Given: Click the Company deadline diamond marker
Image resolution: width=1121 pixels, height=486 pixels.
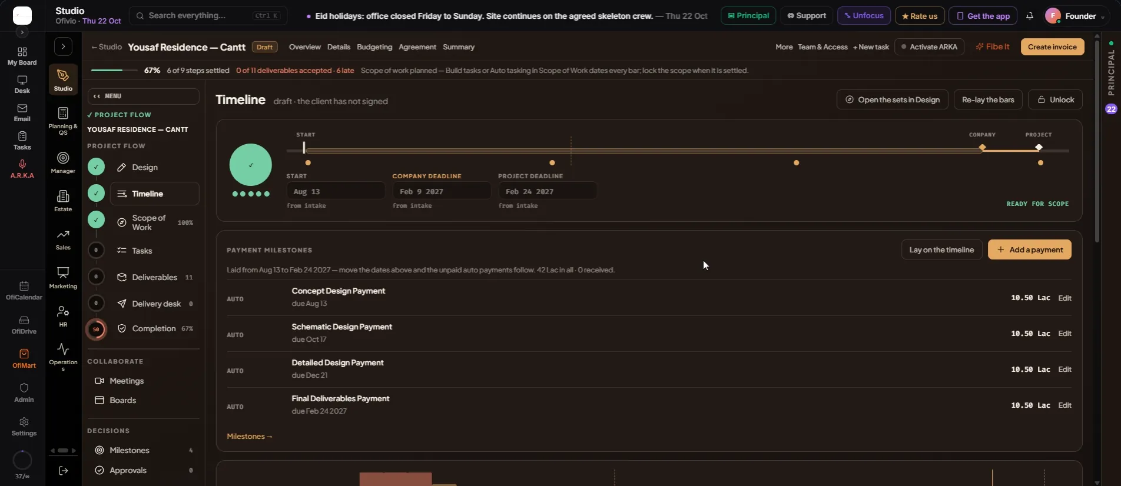Looking at the screenshot, I should coord(982,148).
